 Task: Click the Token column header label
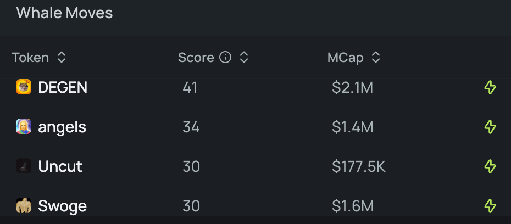pos(30,58)
